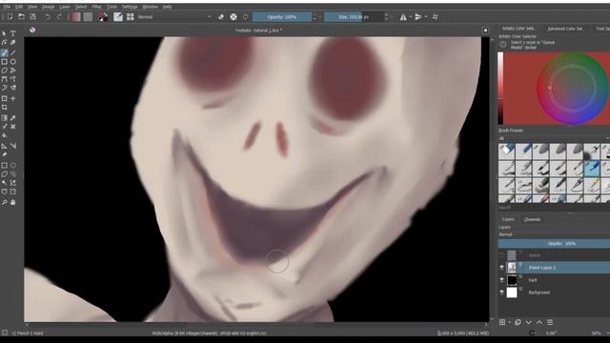Select the Freehand Brush tool
This screenshot has height=343, width=610.
click(4, 53)
